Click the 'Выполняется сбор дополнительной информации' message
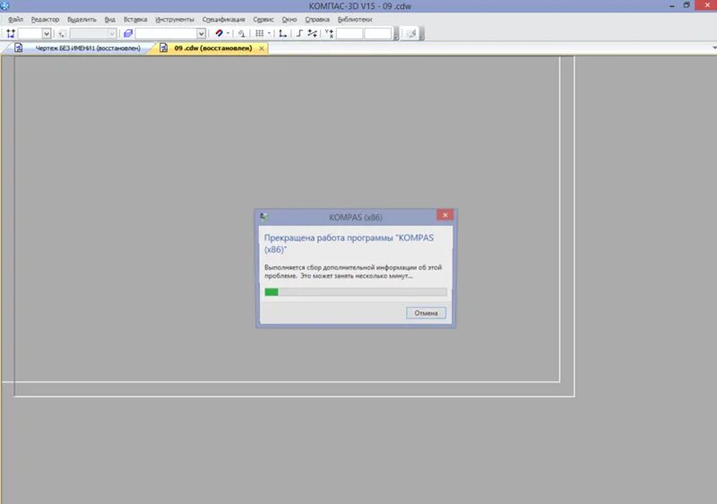Viewport: 717px width, 504px height. pos(353,271)
